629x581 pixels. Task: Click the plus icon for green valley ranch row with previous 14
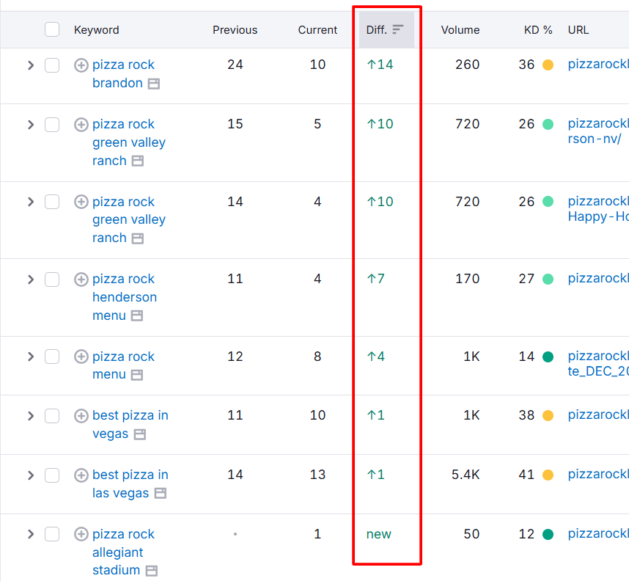coord(81,202)
